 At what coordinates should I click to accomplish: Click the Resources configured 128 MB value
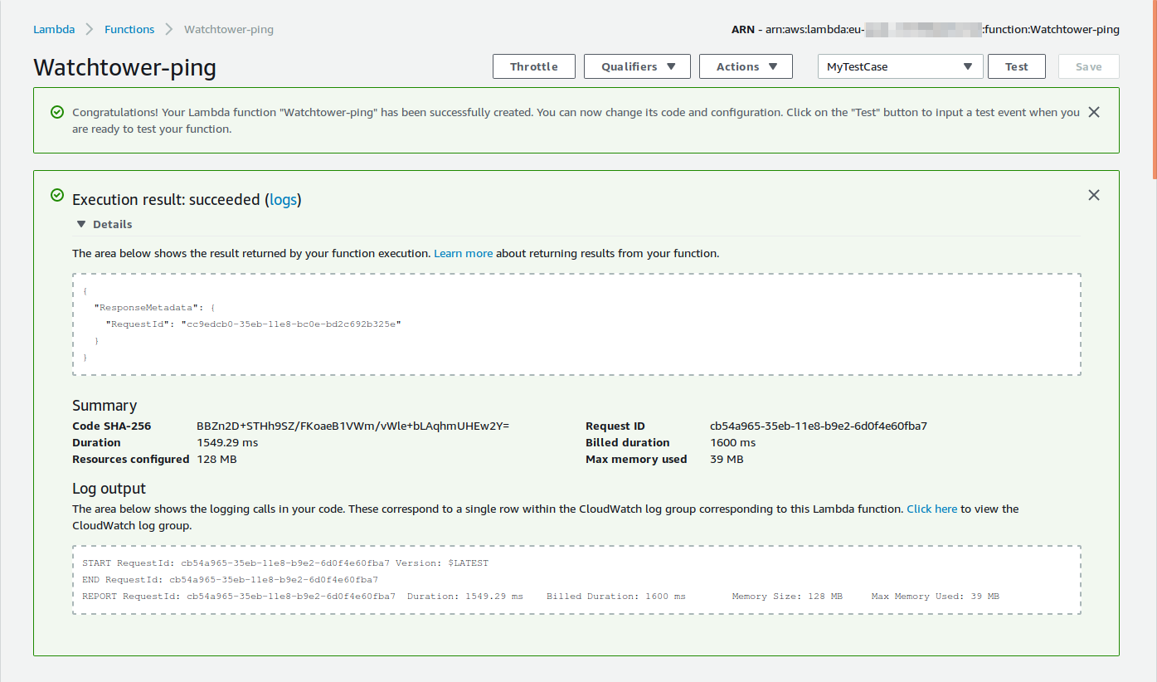(x=216, y=459)
